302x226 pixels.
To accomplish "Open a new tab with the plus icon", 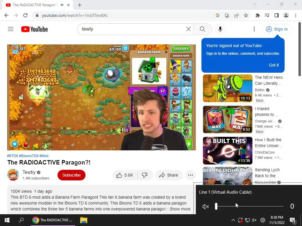I will click(80, 5).
